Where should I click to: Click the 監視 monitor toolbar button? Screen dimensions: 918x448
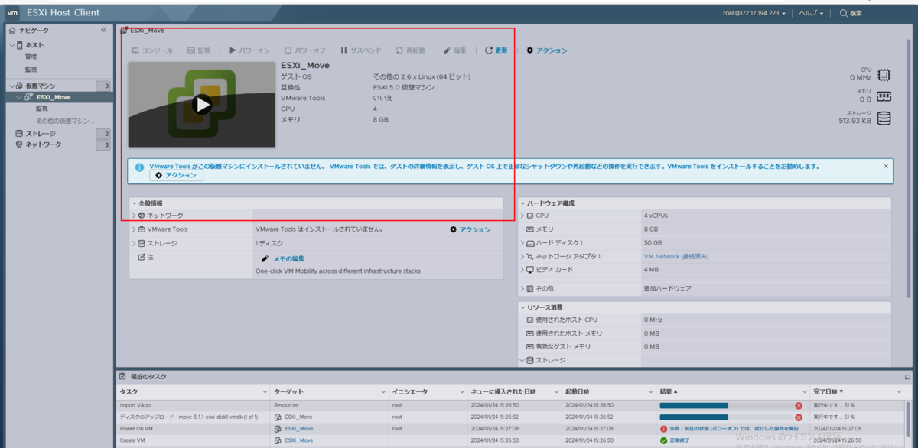198,50
